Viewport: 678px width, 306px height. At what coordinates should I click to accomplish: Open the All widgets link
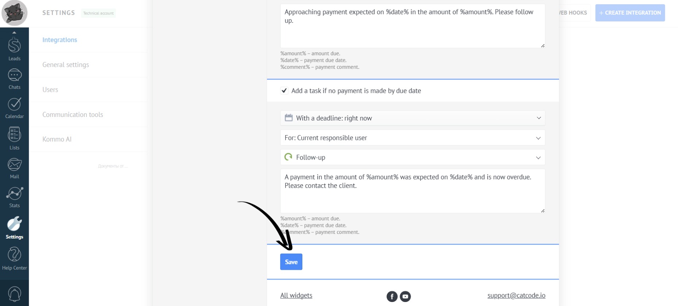pyautogui.click(x=296, y=295)
